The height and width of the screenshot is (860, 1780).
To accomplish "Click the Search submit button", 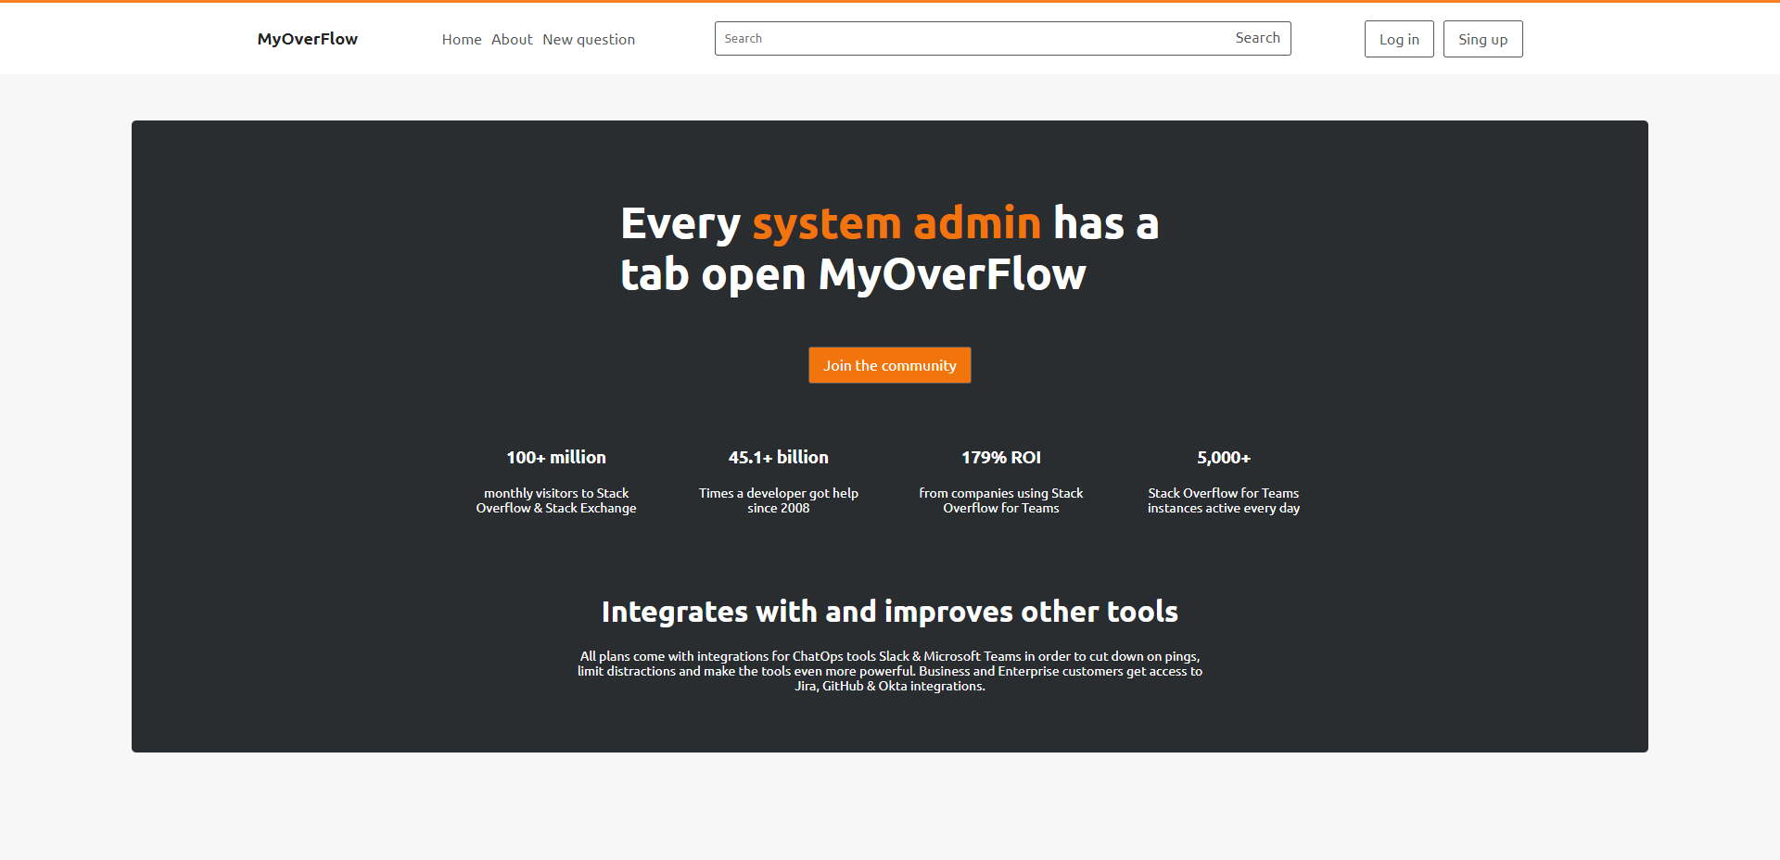I will click(1257, 38).
